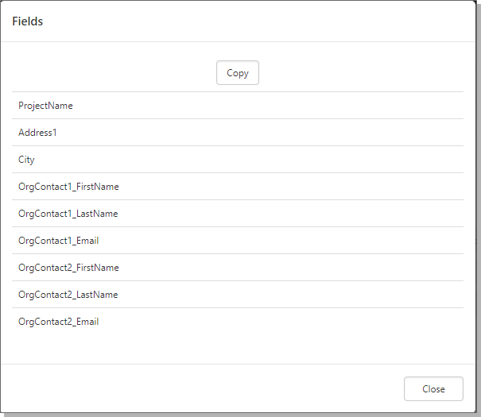Select OrgContact1_FirstName in the list

pos(68,187)
